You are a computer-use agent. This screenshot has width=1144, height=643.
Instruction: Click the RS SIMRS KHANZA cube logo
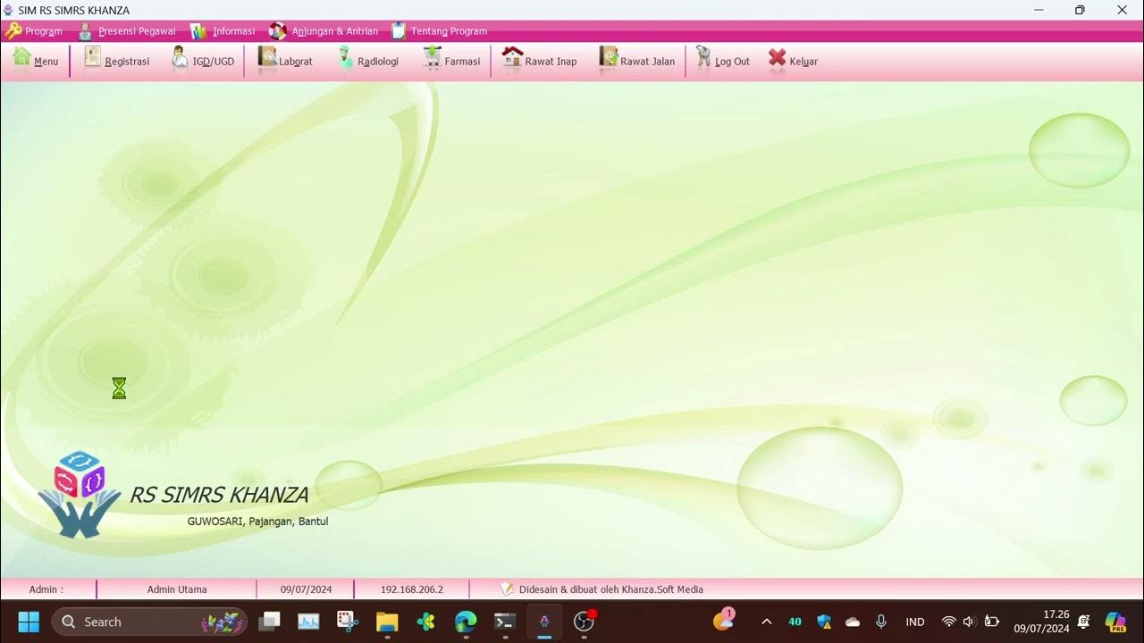80,494
